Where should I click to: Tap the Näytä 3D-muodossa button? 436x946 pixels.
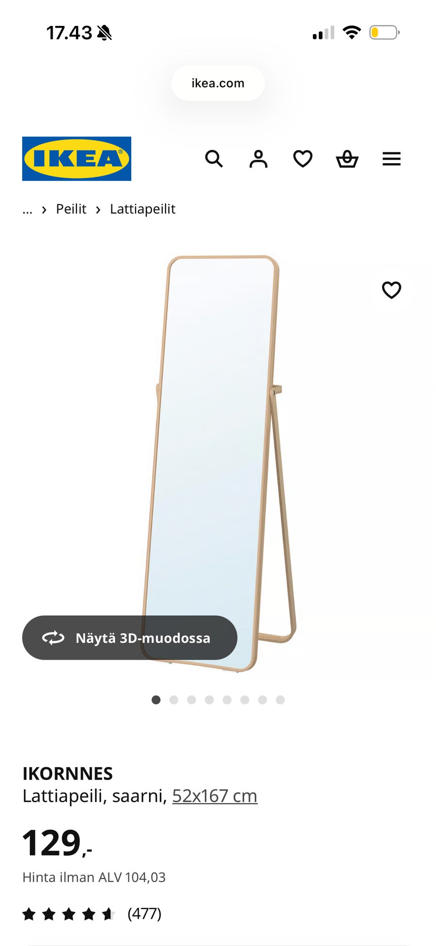click(x=129, y=638)
